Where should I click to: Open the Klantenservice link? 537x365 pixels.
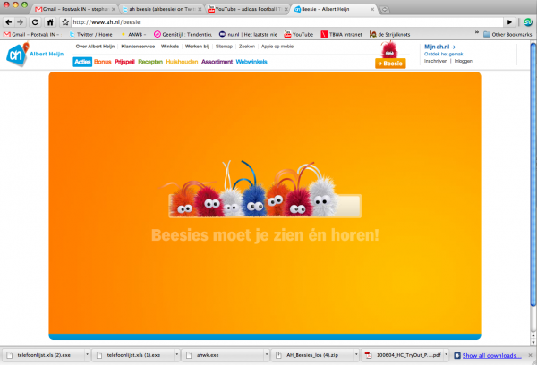[138, 47]
